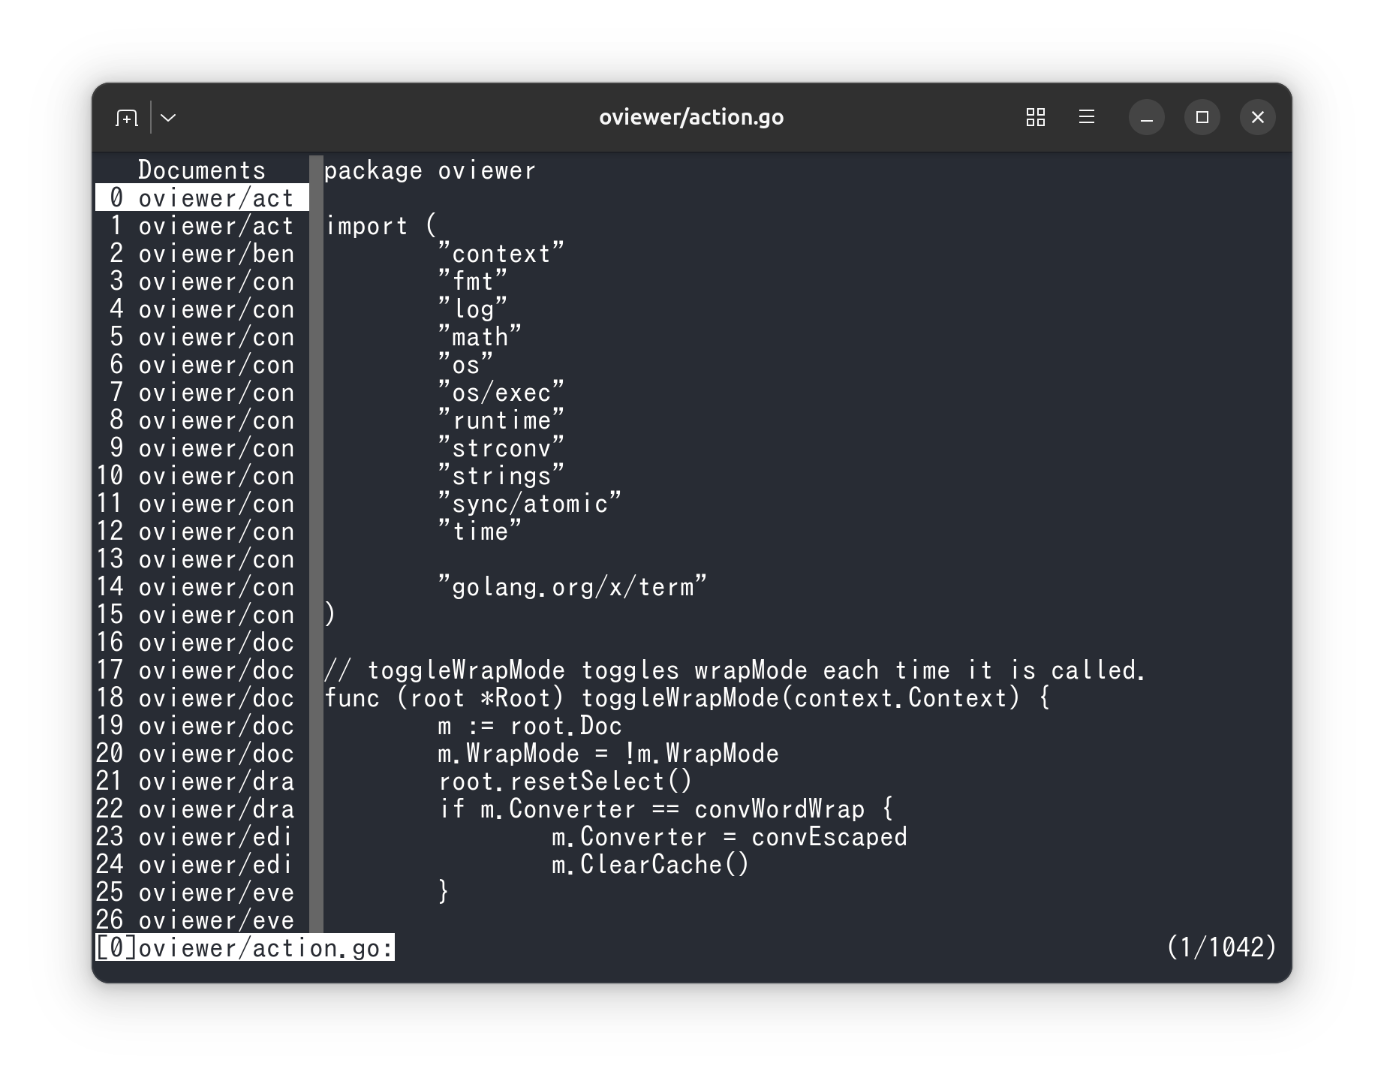This screenshot has width=1384, height=1084.
Task: Click the oviewer/action.go window title
Action: pos(691,117)
